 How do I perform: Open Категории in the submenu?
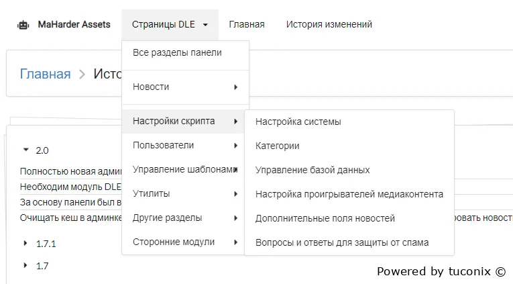pyautogui.click(x=277, y=146)
